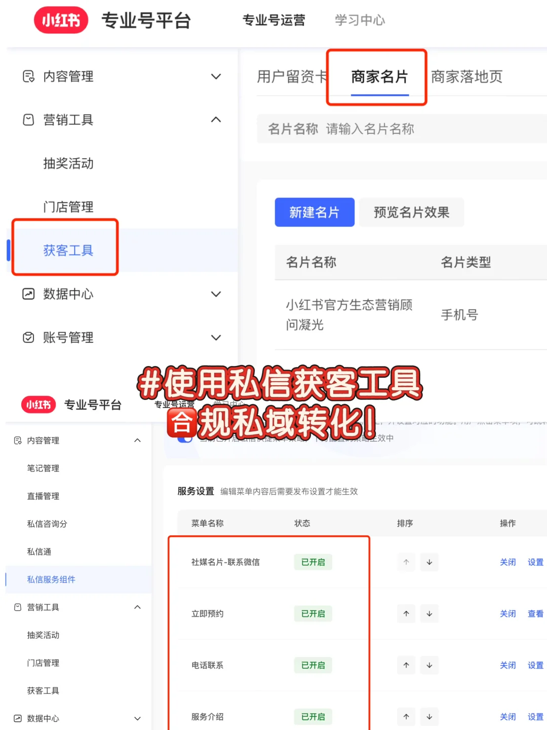Open the 学习中心 menu item
The image size is (547, 730).
pos(359,20)
